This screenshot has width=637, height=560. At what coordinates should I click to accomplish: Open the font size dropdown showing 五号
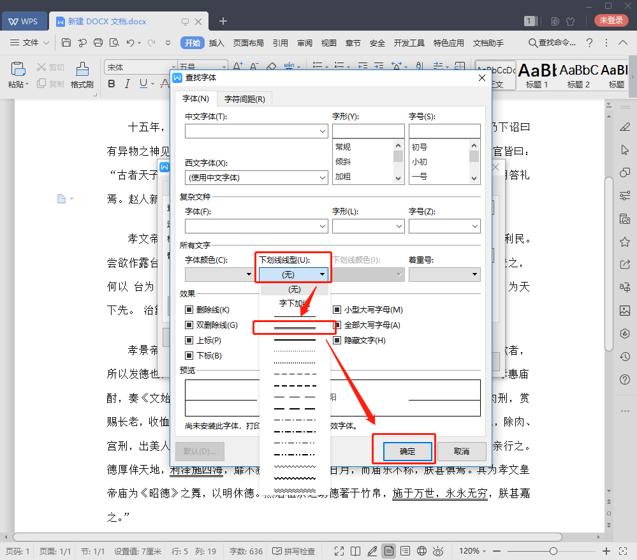[201, 66]
